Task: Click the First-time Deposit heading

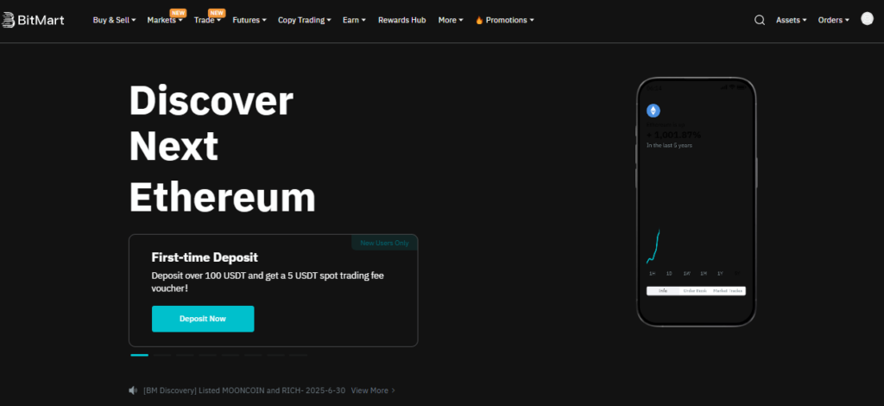Action: pyautogui.click(x=205, y=257)
